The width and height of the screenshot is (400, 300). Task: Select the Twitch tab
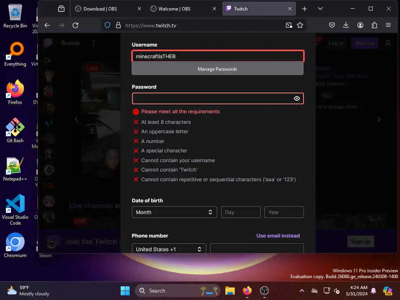click(259, 9)
